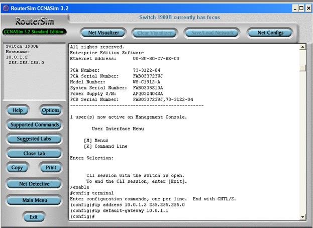
Task: Exit the RouterSim application
Action: point(34,217)
